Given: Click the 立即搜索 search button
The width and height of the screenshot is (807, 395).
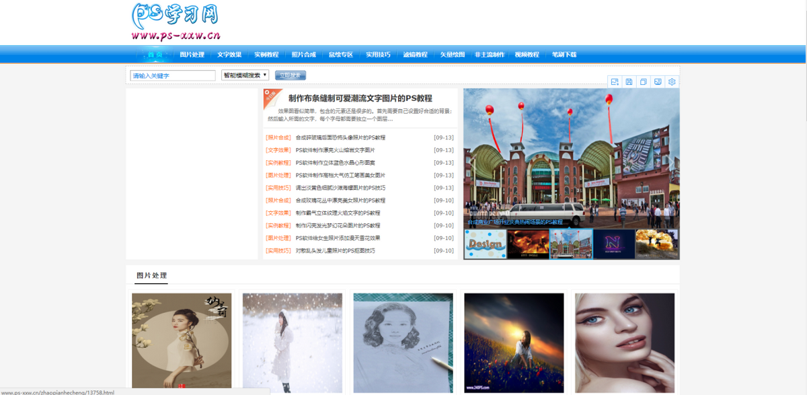Looking at the screenshot, I should click(291, 75).
